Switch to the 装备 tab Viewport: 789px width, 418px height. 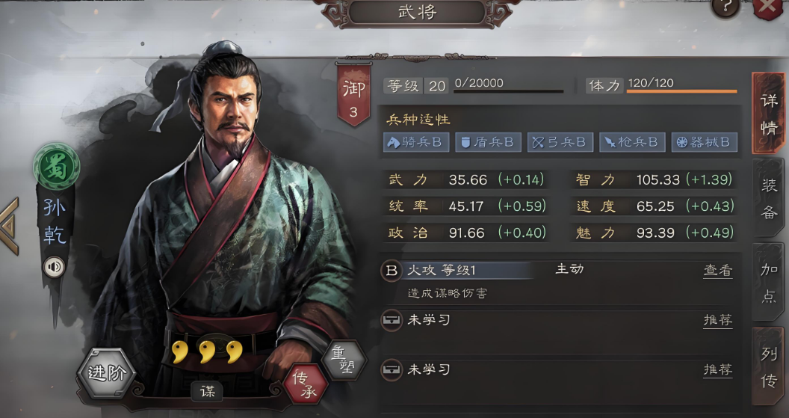pyautogui.click(x=768, y=198)
